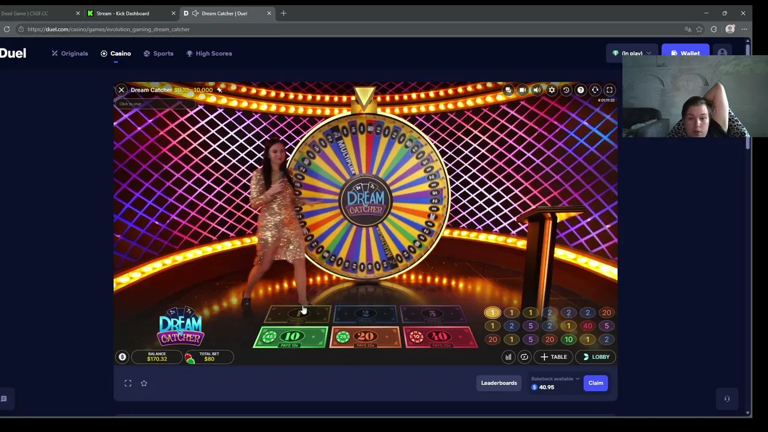768x432 pixels.
Task: Toggle the video camera icon
Action: (523, 90)
